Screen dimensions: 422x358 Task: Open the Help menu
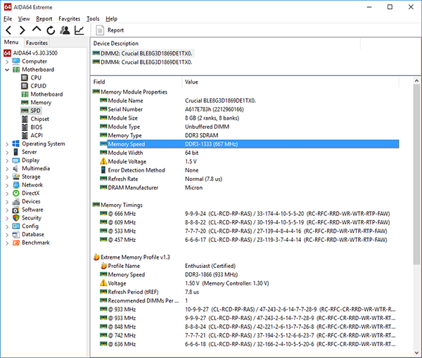pyautogui.click(x=111, y=18)
